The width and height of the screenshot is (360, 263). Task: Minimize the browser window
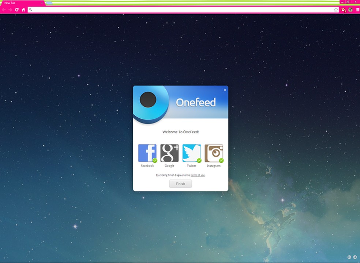342,2
